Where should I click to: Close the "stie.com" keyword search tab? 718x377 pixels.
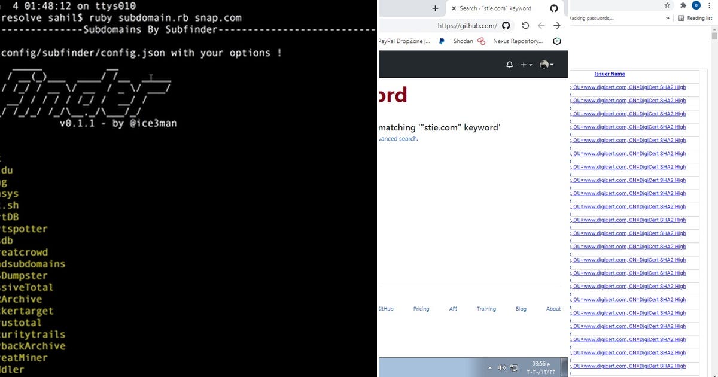point(454,8)
